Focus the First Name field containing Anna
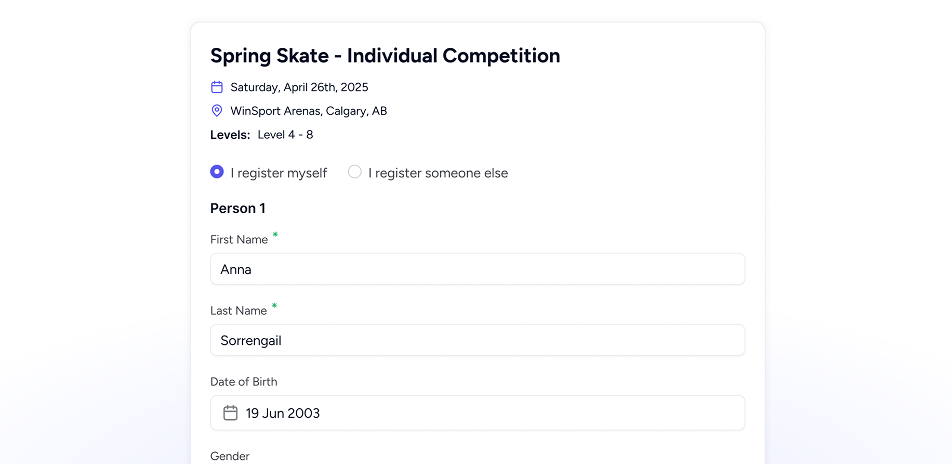The height and width of the screenshot is (464, 952). (x=478, y=269)
